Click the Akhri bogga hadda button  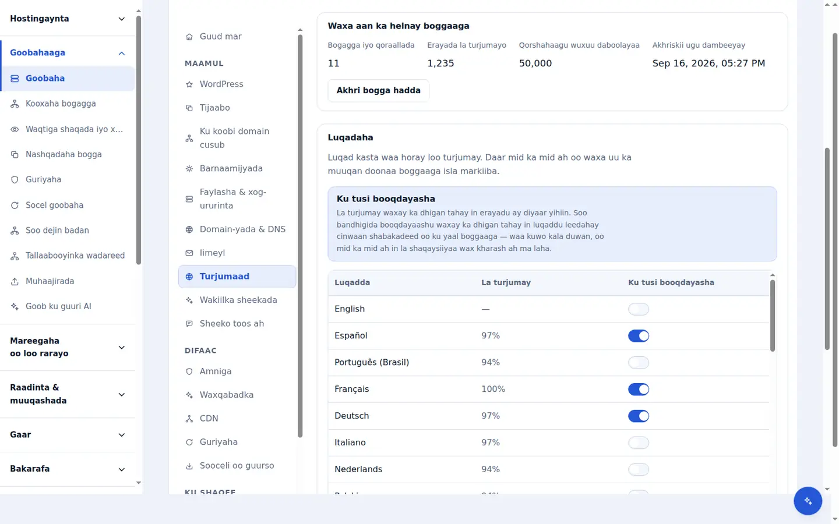(379, 90)
